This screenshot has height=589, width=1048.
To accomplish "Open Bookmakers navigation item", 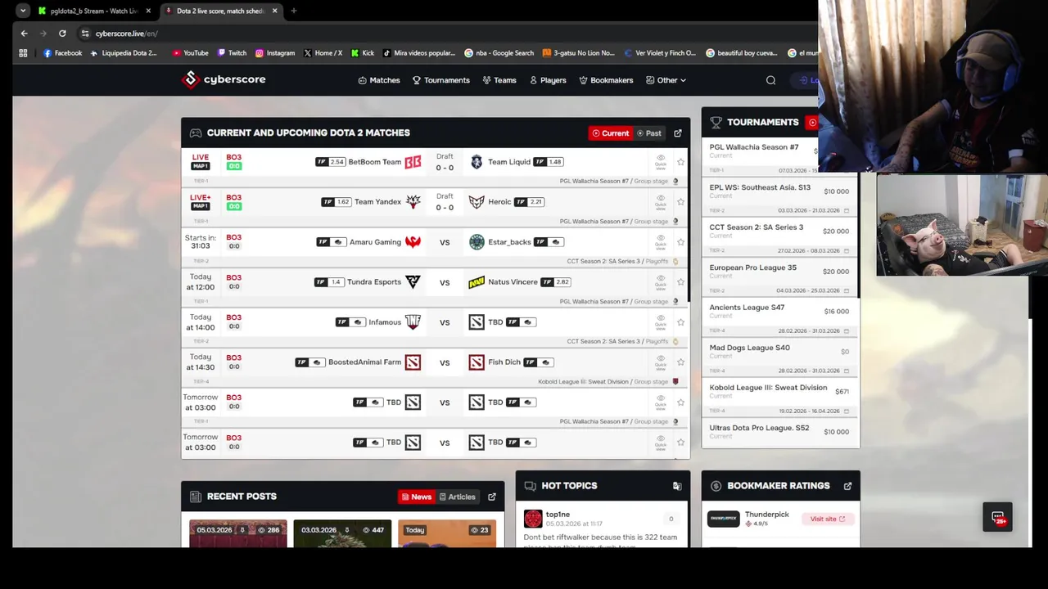I will click(606, 80).
